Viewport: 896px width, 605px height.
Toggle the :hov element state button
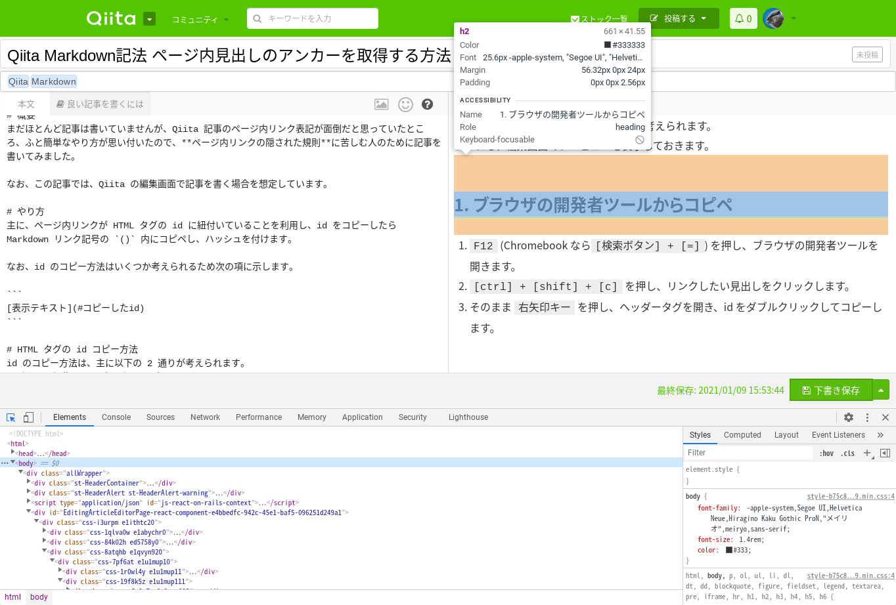826,453
